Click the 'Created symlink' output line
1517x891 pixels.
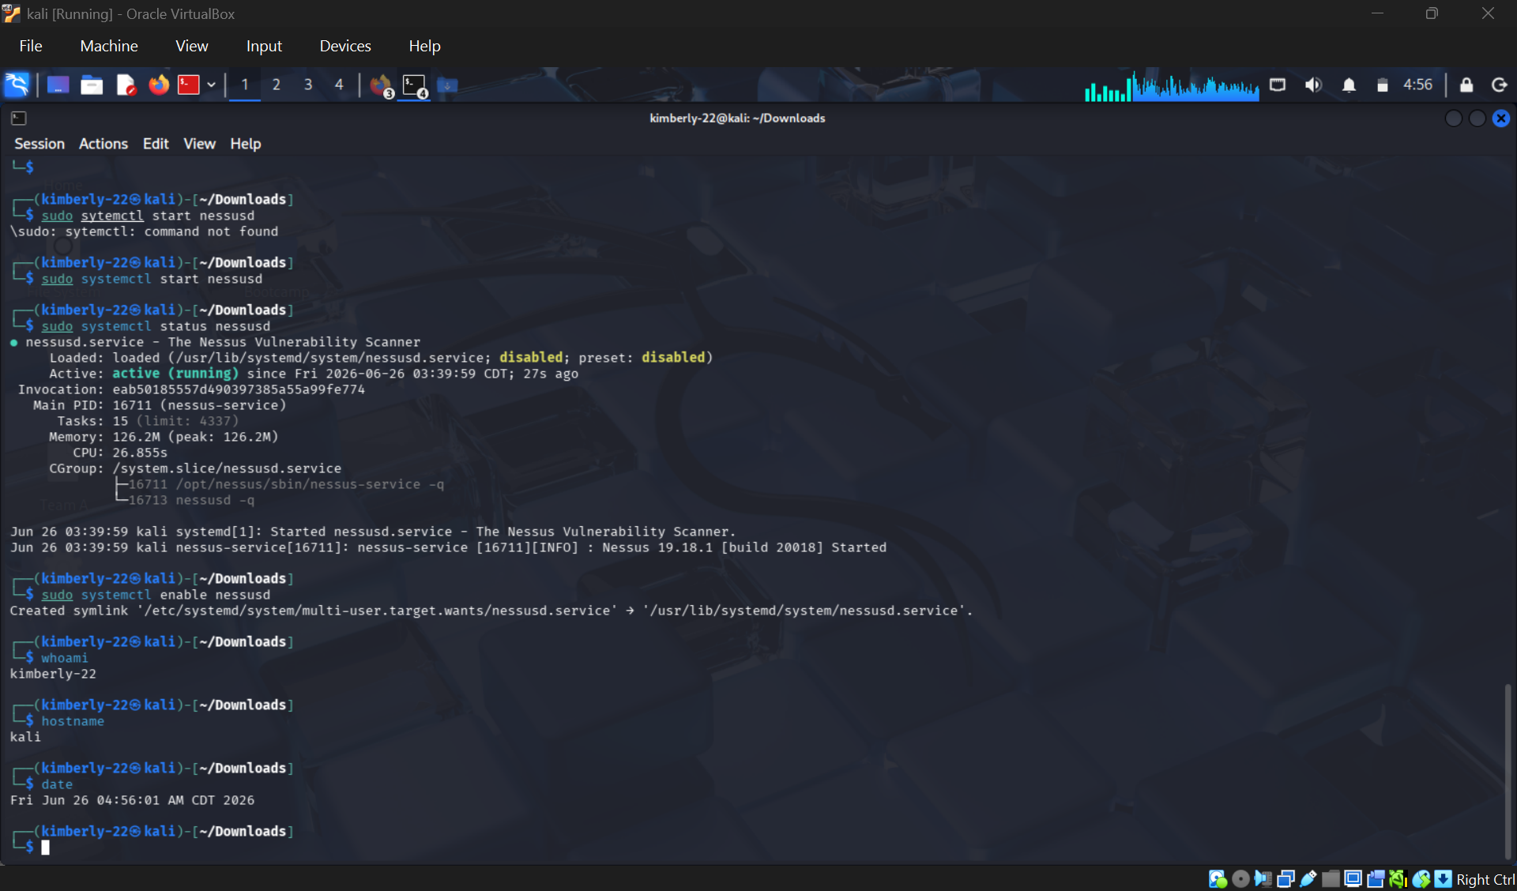pos(491,611)
